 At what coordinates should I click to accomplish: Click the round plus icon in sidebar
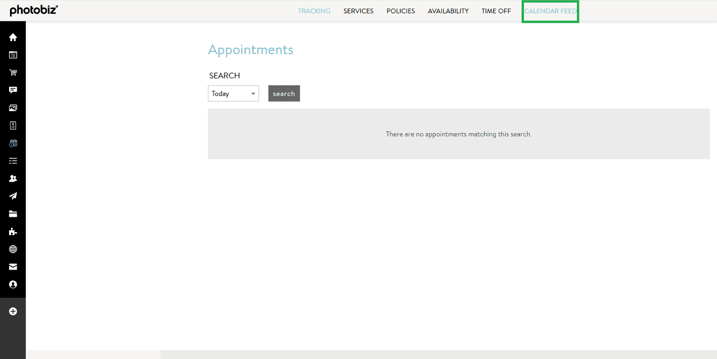[13, 311]
